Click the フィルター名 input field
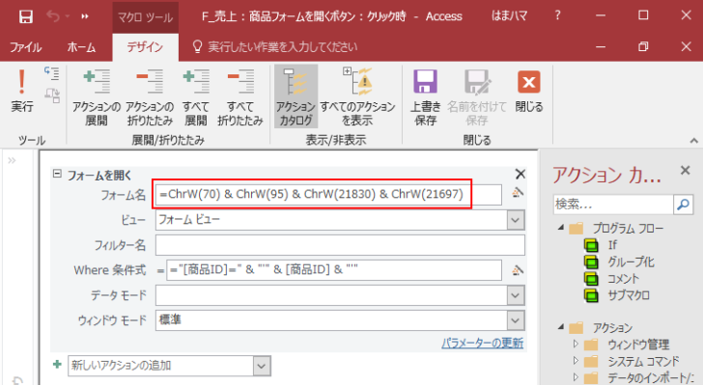703x385 pixels. pos(340,245)
